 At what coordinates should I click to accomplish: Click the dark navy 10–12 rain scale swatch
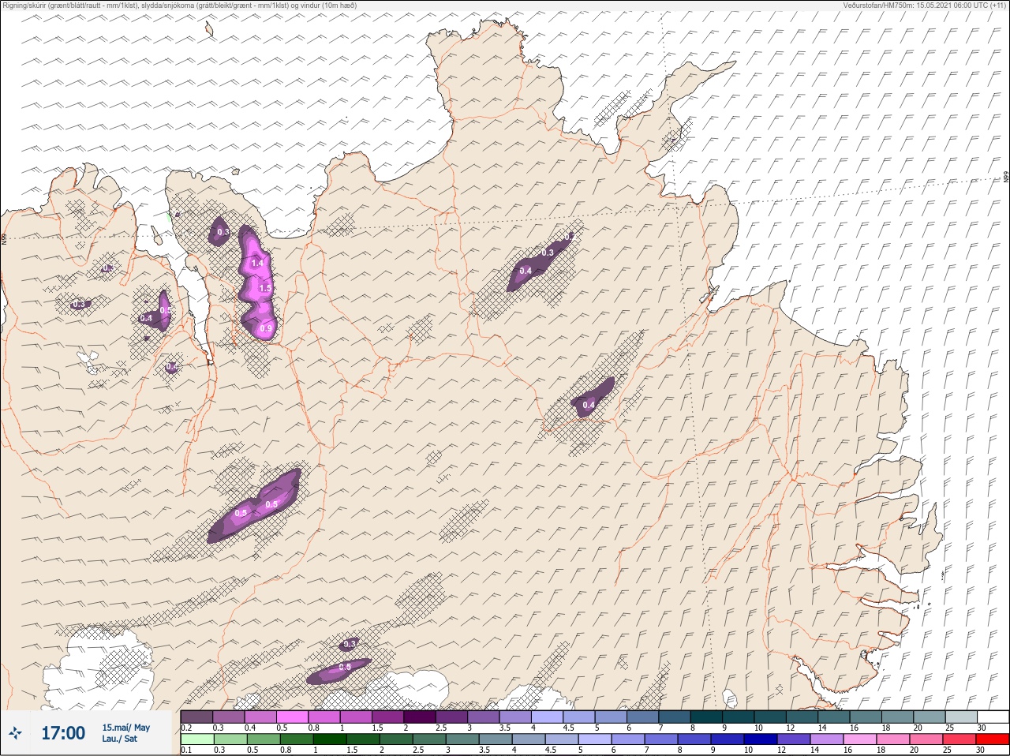pos(761,739)
